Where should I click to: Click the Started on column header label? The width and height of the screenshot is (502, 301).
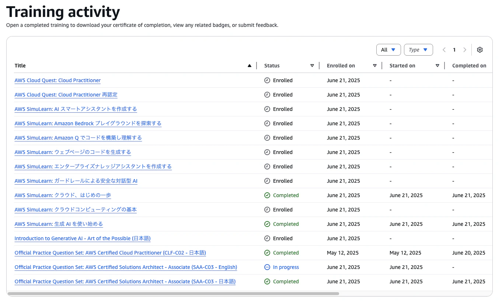[x=402, y=66]
